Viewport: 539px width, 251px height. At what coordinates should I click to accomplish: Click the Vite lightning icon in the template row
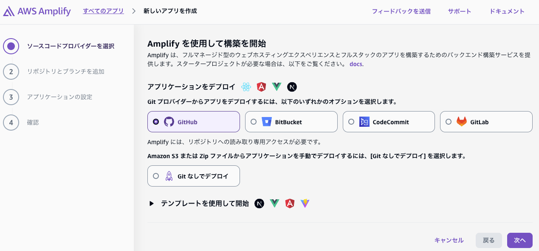[x=305, y=204]
